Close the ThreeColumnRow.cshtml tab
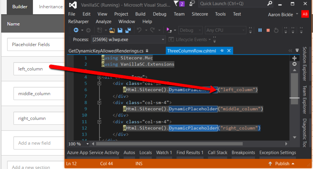The width and height of the screenshot is (313, 169). tap(229, 51)
